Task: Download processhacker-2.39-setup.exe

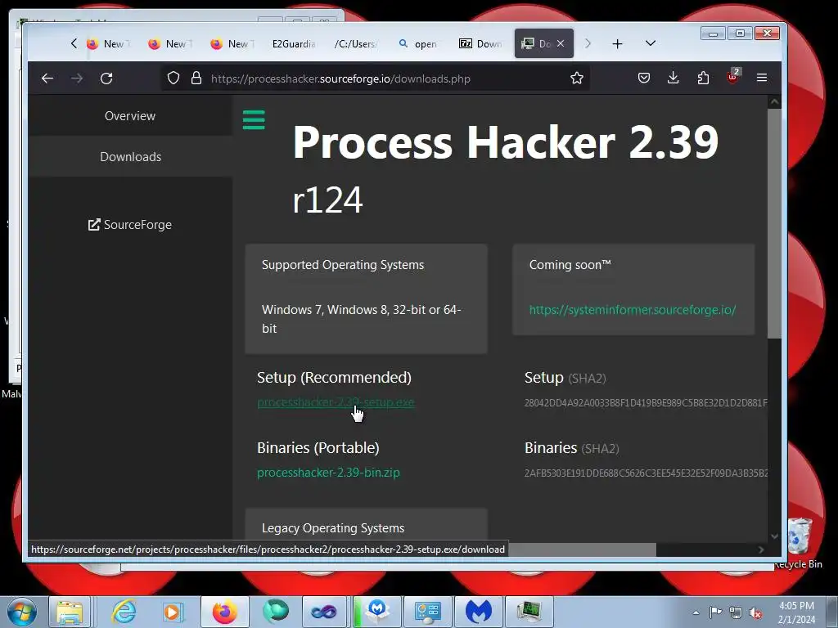Action: 336,402
